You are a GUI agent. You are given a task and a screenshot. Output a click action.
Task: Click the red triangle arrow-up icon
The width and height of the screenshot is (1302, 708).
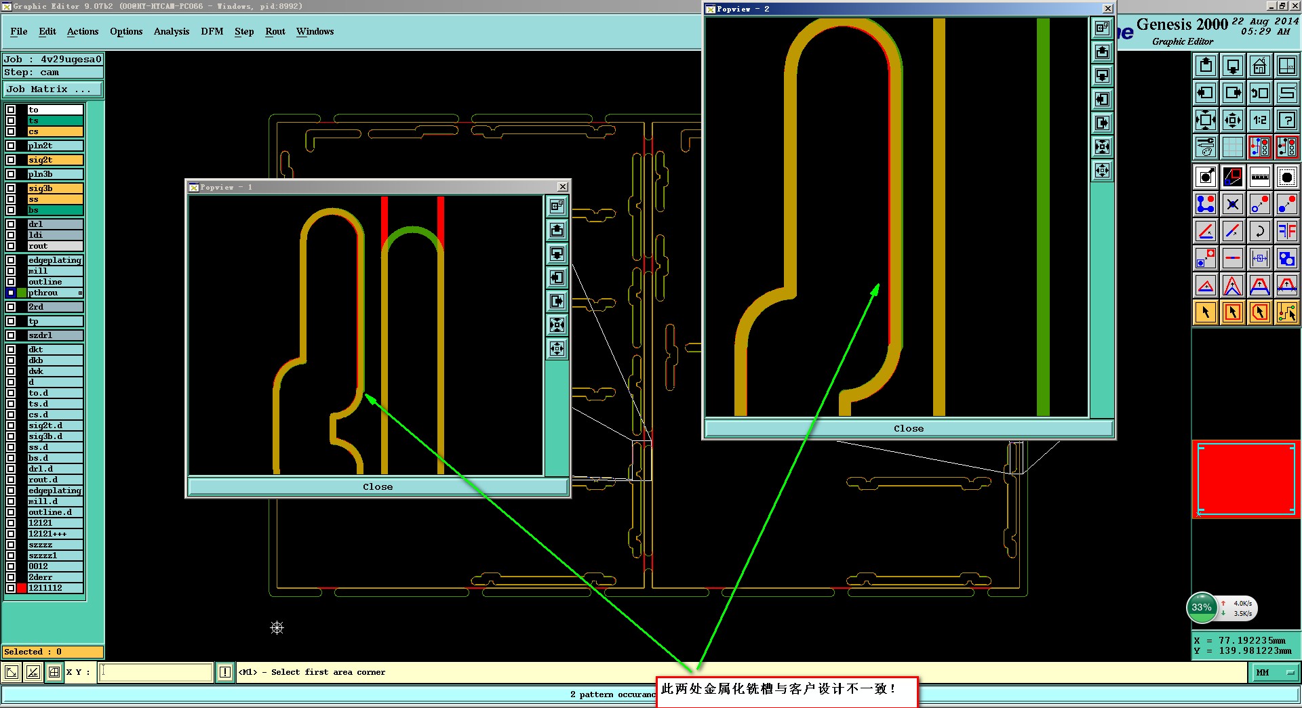[x=1205, y=285]
